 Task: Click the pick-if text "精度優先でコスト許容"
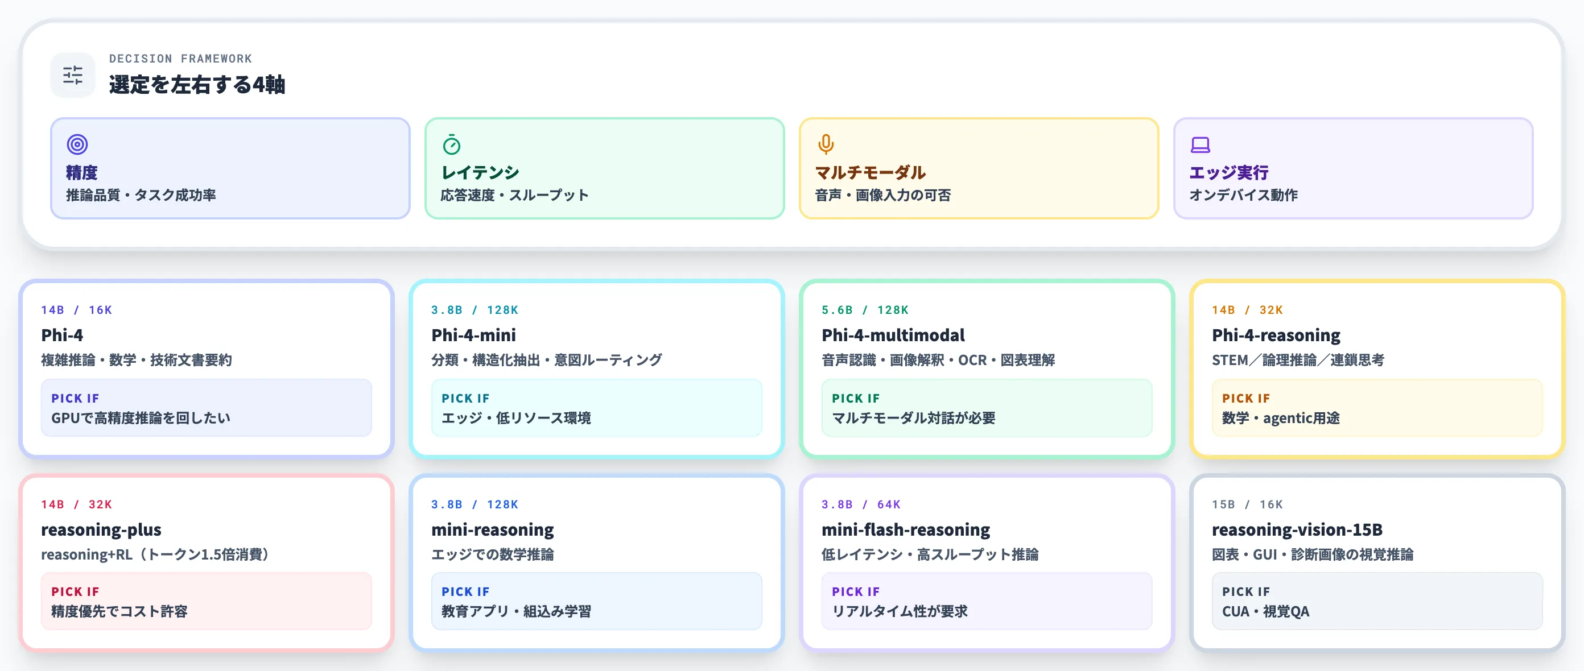(x=119, y=611)
